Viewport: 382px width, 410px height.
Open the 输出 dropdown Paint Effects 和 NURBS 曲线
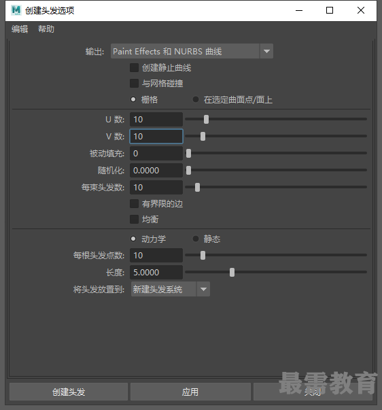click(192, 51)
